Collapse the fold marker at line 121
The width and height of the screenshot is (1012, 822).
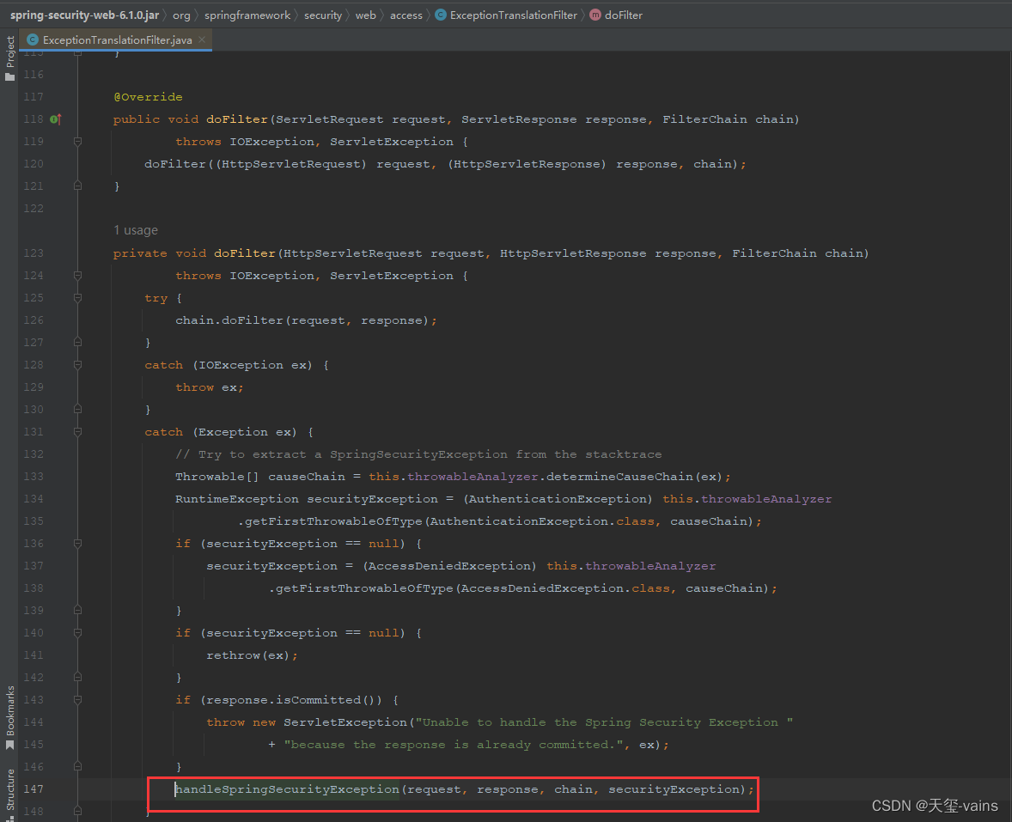[x=77, y=186]
